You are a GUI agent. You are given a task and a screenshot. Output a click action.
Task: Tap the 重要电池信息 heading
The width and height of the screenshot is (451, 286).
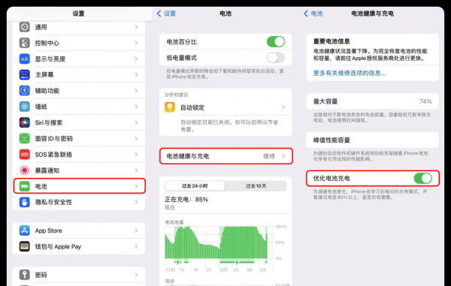331,41
